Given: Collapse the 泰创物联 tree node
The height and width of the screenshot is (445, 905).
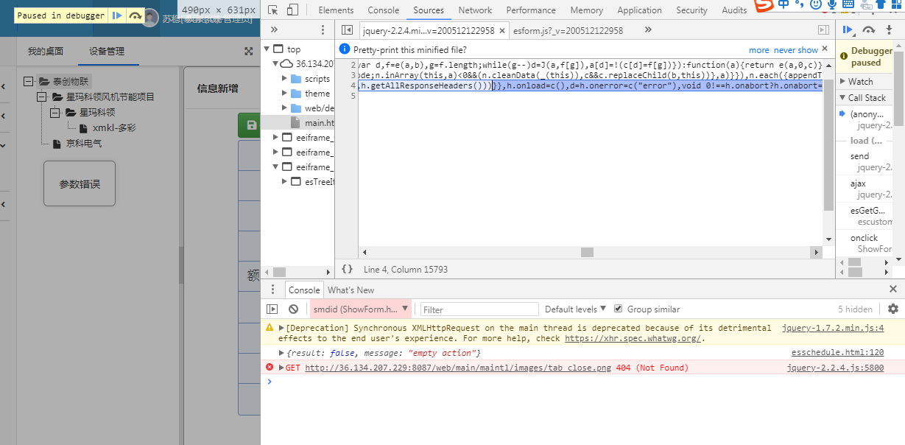Looking at the screenshot, I should click(x=28, y=82).
